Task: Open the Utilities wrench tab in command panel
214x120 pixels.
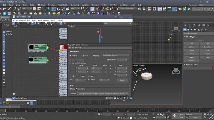Action: coord(208,25)
